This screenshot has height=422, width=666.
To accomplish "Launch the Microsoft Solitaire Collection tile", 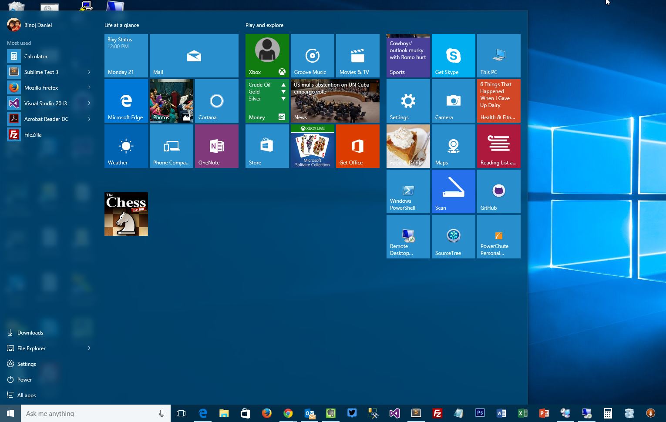I will [x=313, y=146].
